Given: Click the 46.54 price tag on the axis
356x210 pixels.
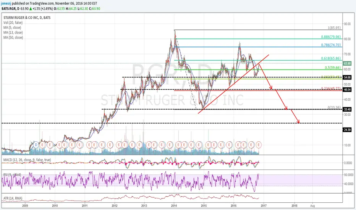Looking at the screenshot, I should pyautogui.click(x=347, y=90).
